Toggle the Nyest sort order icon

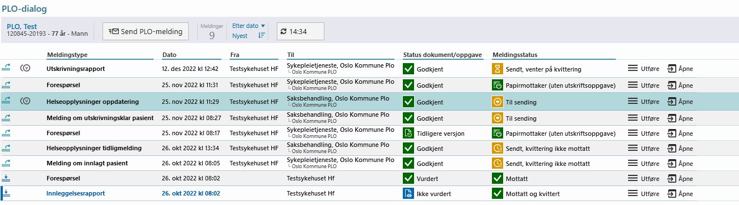(261, 36)
